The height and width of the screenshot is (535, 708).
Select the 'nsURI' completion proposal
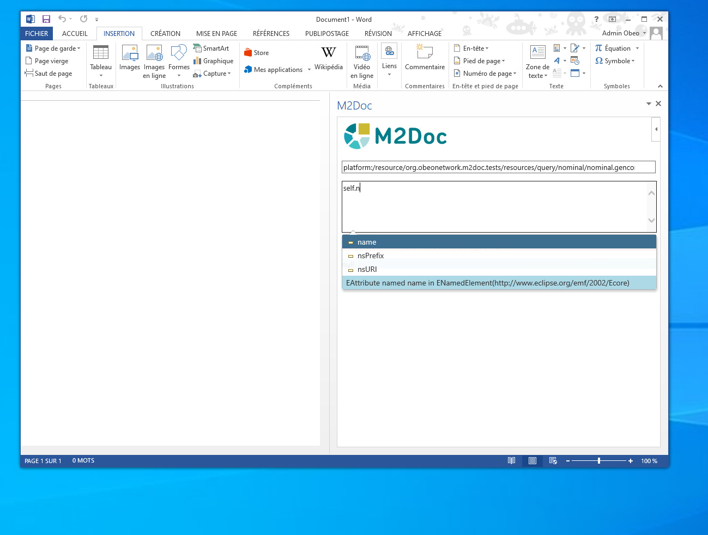pyautogui.click(x=499, y=269)
